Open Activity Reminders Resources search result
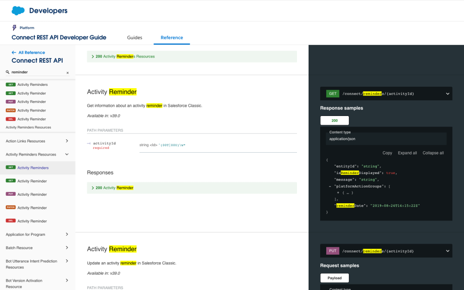Image resolution: width=464 pixels, height=290 pixels. 28,127
